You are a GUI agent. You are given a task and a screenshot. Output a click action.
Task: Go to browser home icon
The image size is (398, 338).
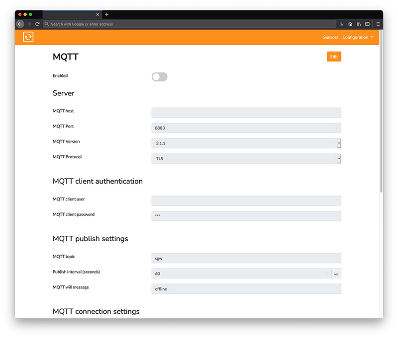coord(350,24)
